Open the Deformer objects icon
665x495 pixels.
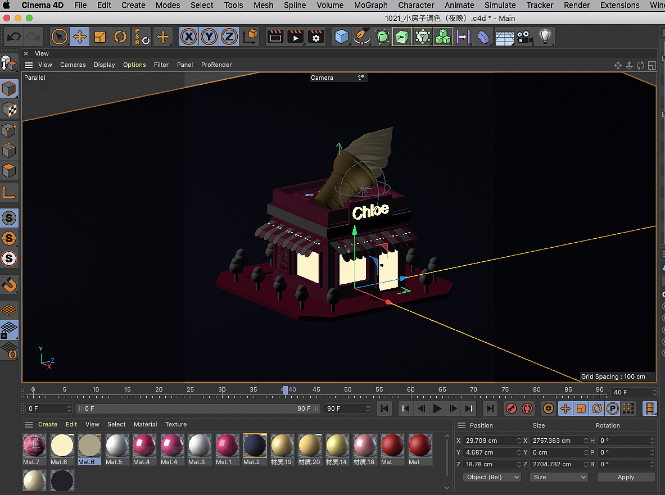(x=483, y=37)
